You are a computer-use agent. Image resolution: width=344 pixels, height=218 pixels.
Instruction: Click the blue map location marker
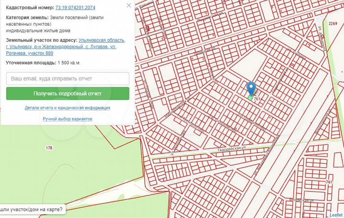point(251,88)
